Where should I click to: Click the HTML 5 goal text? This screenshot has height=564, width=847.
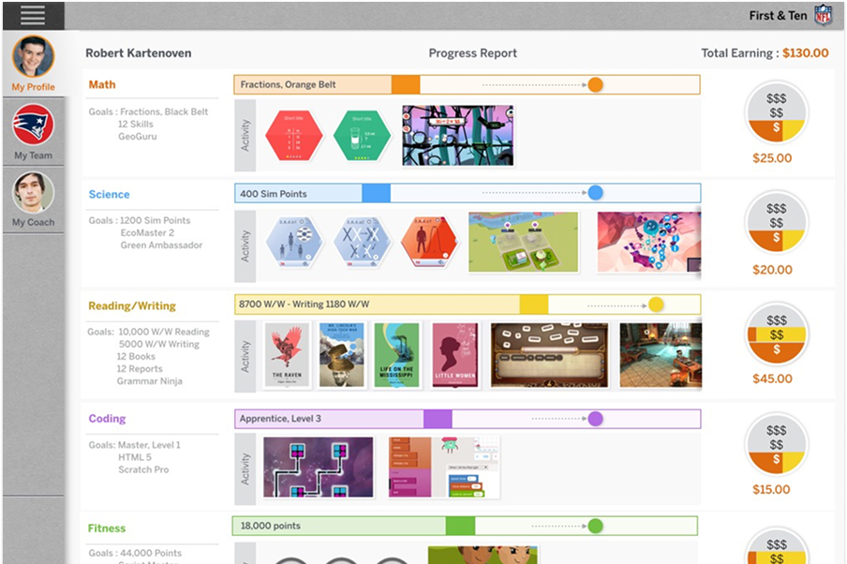(x=135, y=457)
